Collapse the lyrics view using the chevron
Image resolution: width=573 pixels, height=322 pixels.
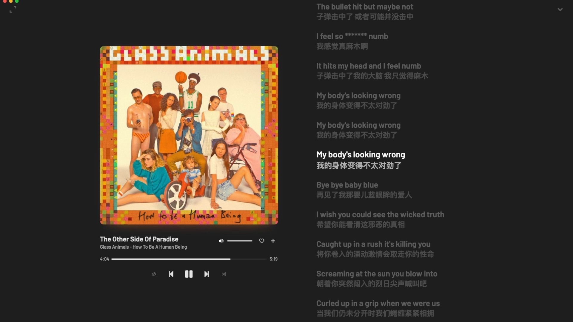(x=560, y=10)
